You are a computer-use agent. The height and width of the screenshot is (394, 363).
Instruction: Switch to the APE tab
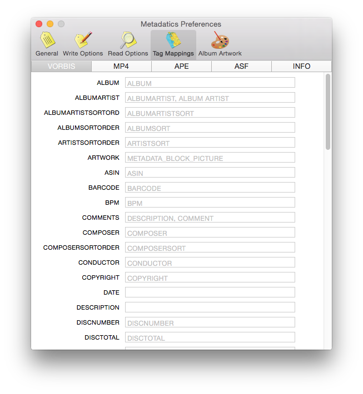pyautogui.click(x=181, y=67)
